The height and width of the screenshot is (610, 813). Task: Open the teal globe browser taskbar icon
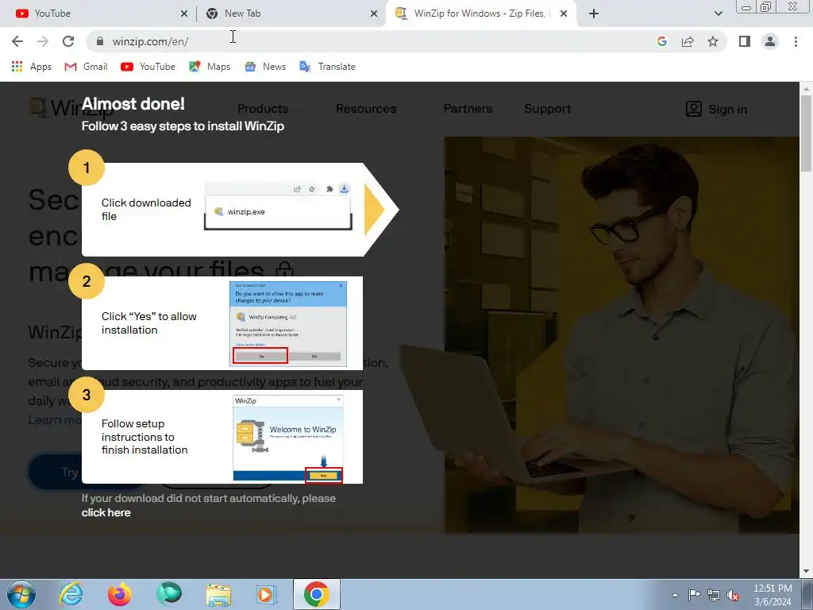coord(169,594)
